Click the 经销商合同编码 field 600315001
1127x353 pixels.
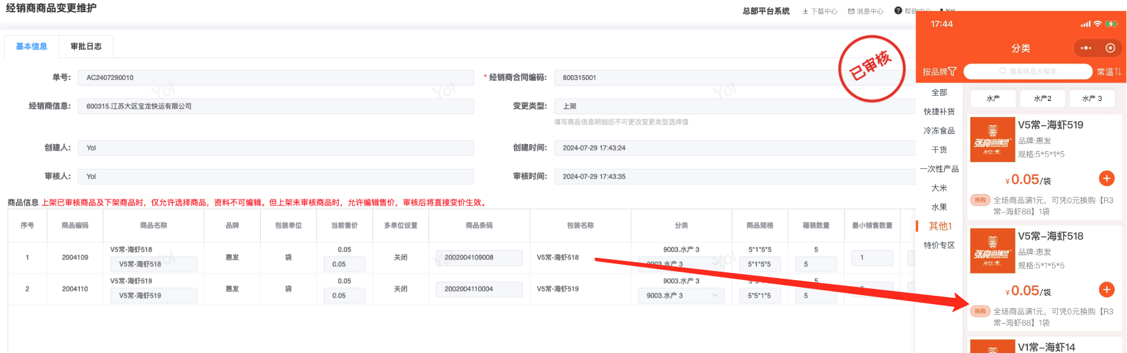735,77
